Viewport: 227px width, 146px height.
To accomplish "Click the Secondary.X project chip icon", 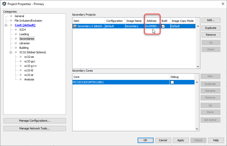I will 75,26.
